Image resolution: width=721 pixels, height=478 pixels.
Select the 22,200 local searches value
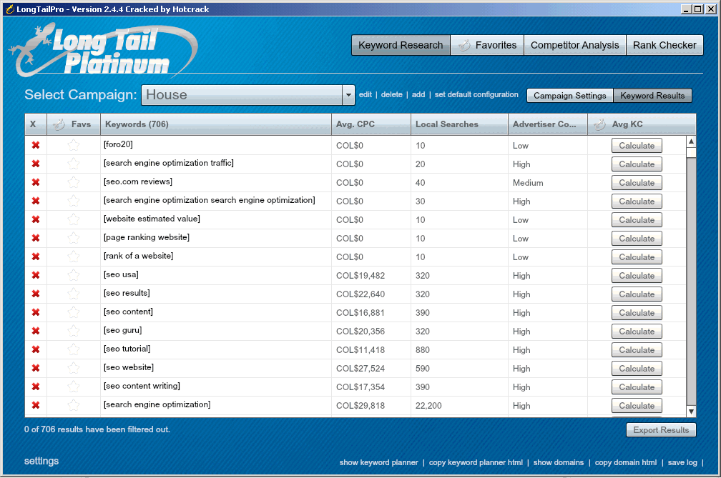(x=428, y=405)
